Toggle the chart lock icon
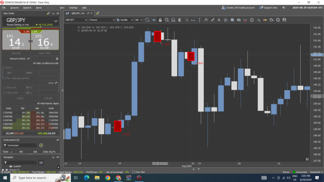This screenshot has width=324, height=182. point(160,20)
